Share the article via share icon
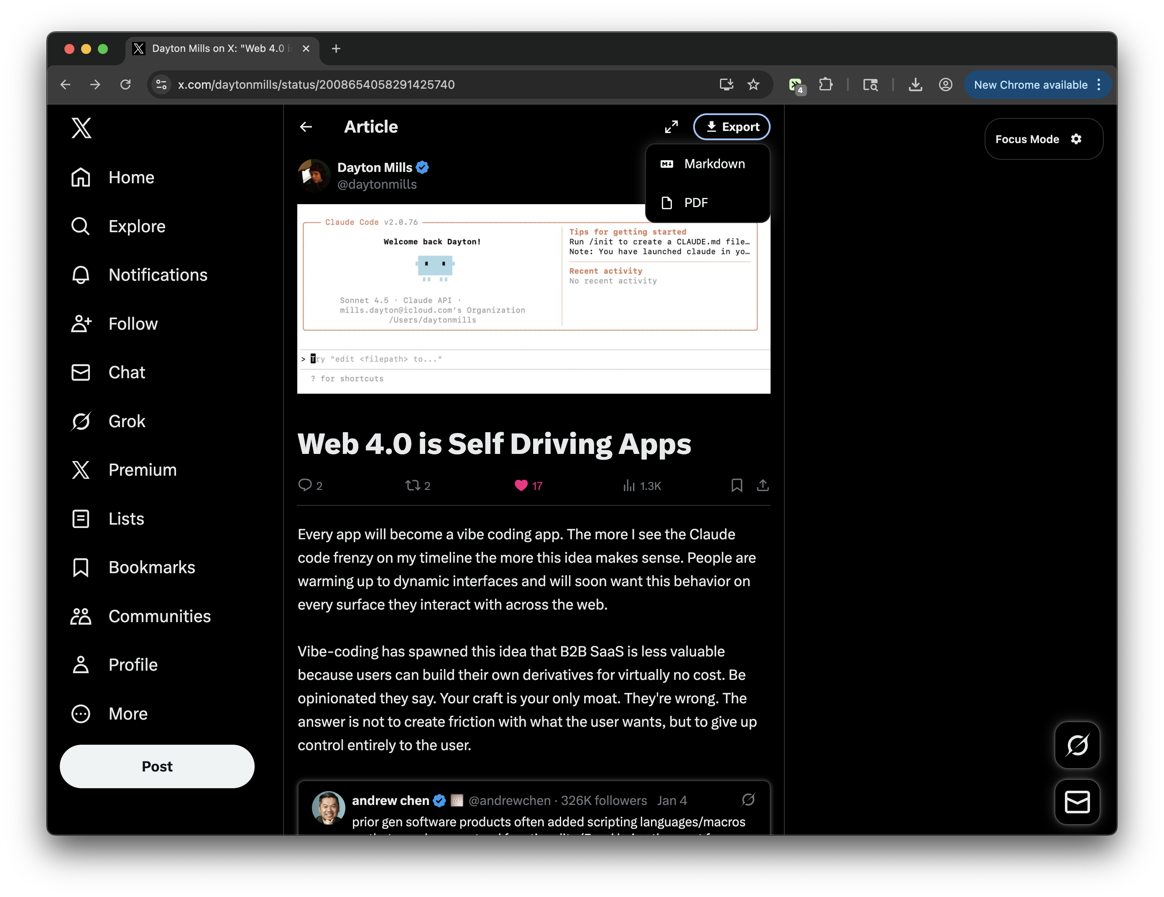This screenshot has height=897, width=1164. tap(762, 485)
